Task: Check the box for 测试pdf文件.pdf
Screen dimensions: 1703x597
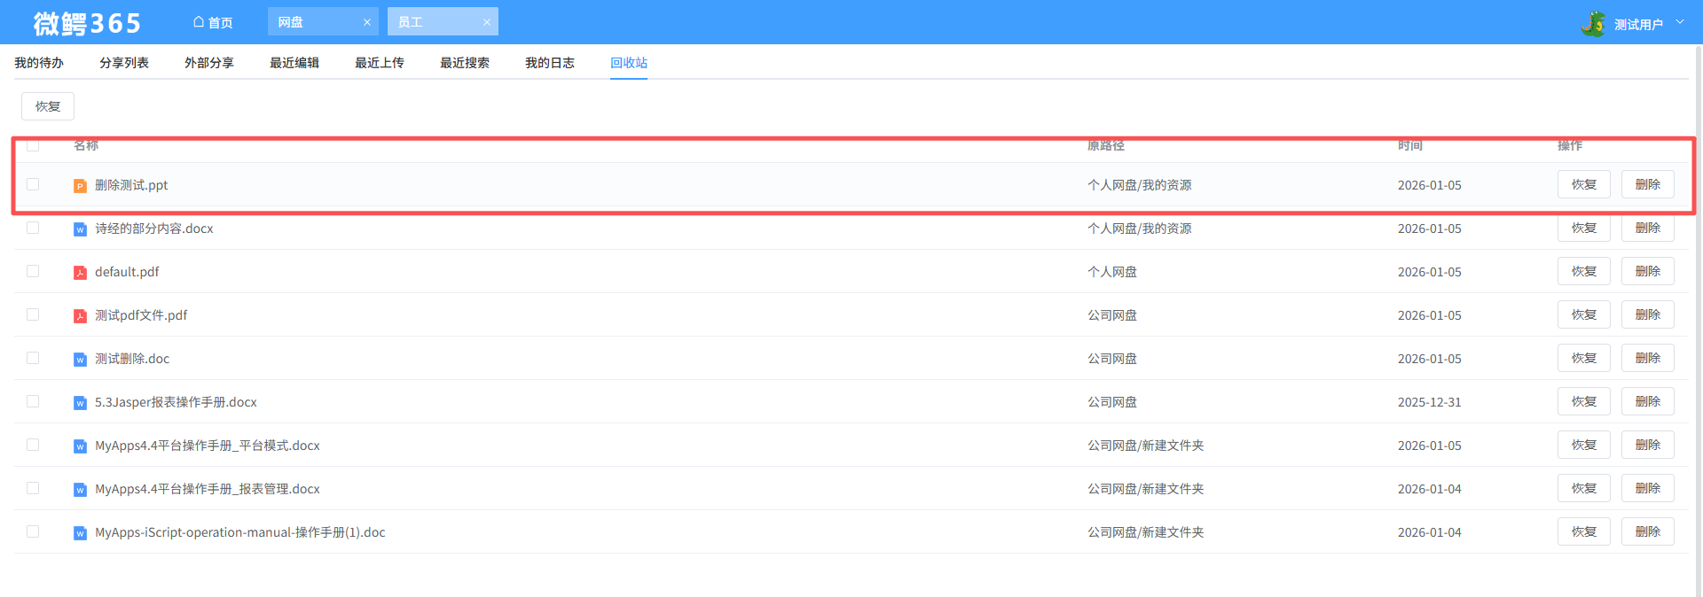Action: 33,314
